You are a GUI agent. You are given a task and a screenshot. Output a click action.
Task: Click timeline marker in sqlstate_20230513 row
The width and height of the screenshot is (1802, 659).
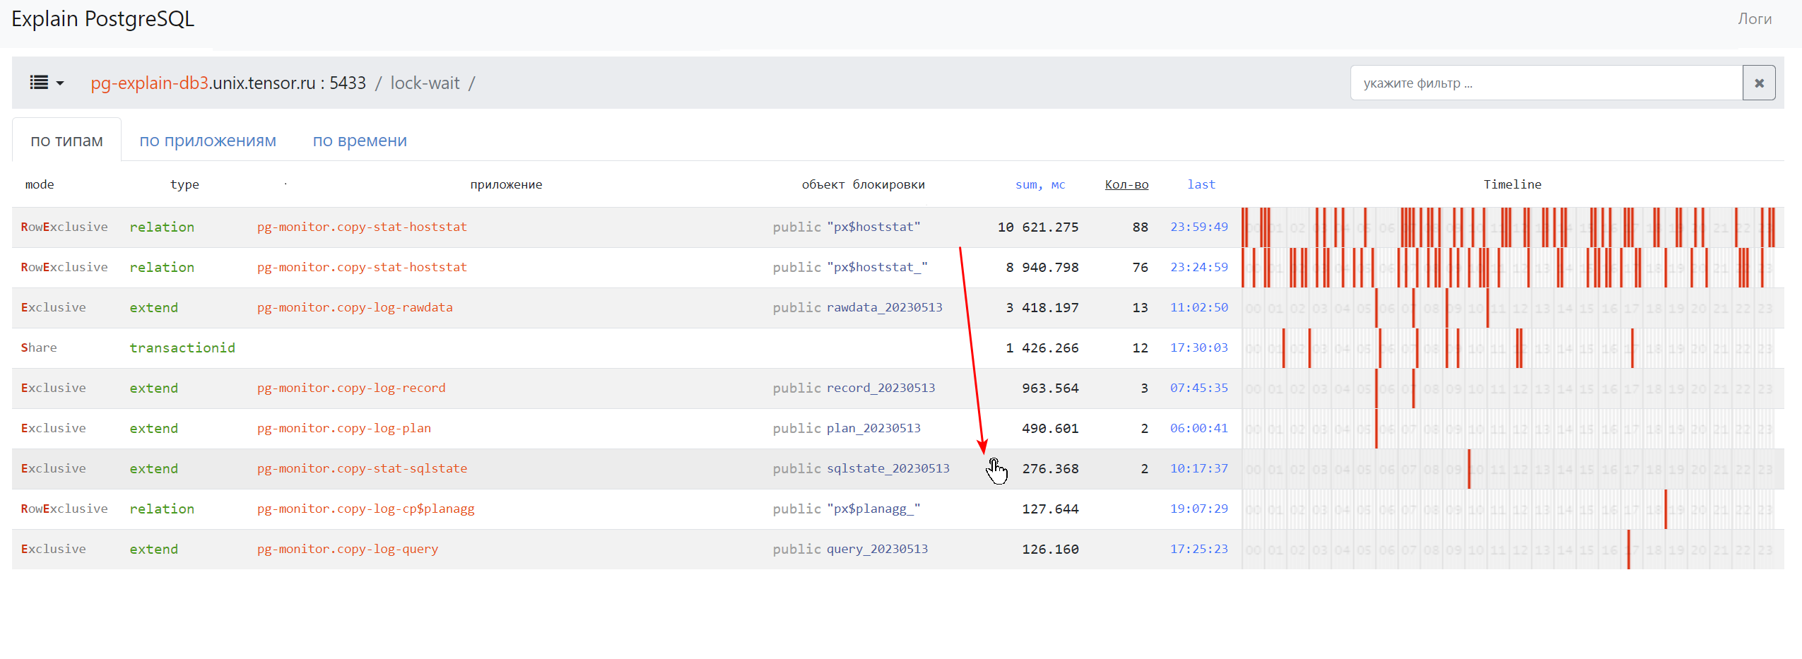tap(1468, 468)
